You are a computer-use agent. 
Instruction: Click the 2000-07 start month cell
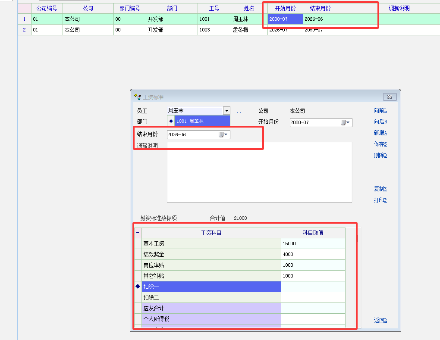coord(286,19)
